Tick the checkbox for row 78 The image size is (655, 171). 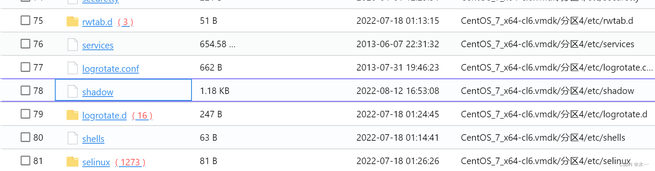(x=26, y=91)
